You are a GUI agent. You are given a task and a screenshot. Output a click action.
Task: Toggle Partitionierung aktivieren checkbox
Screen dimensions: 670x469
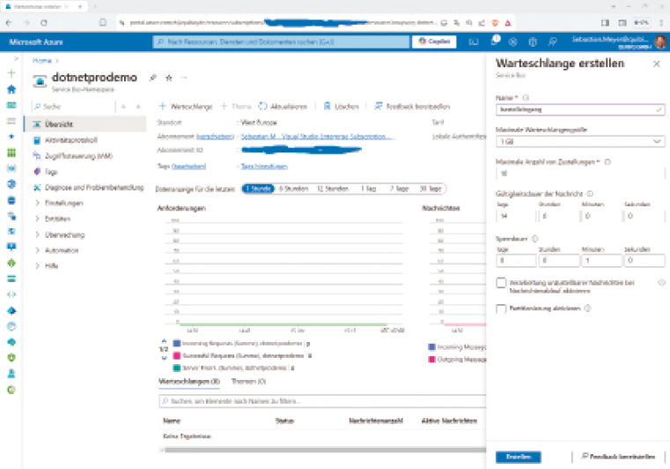[501, 309]
